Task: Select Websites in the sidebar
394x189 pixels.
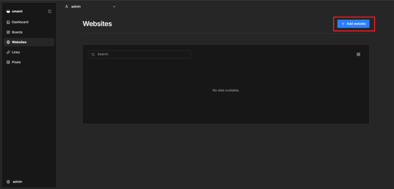Action: point(29,42)
